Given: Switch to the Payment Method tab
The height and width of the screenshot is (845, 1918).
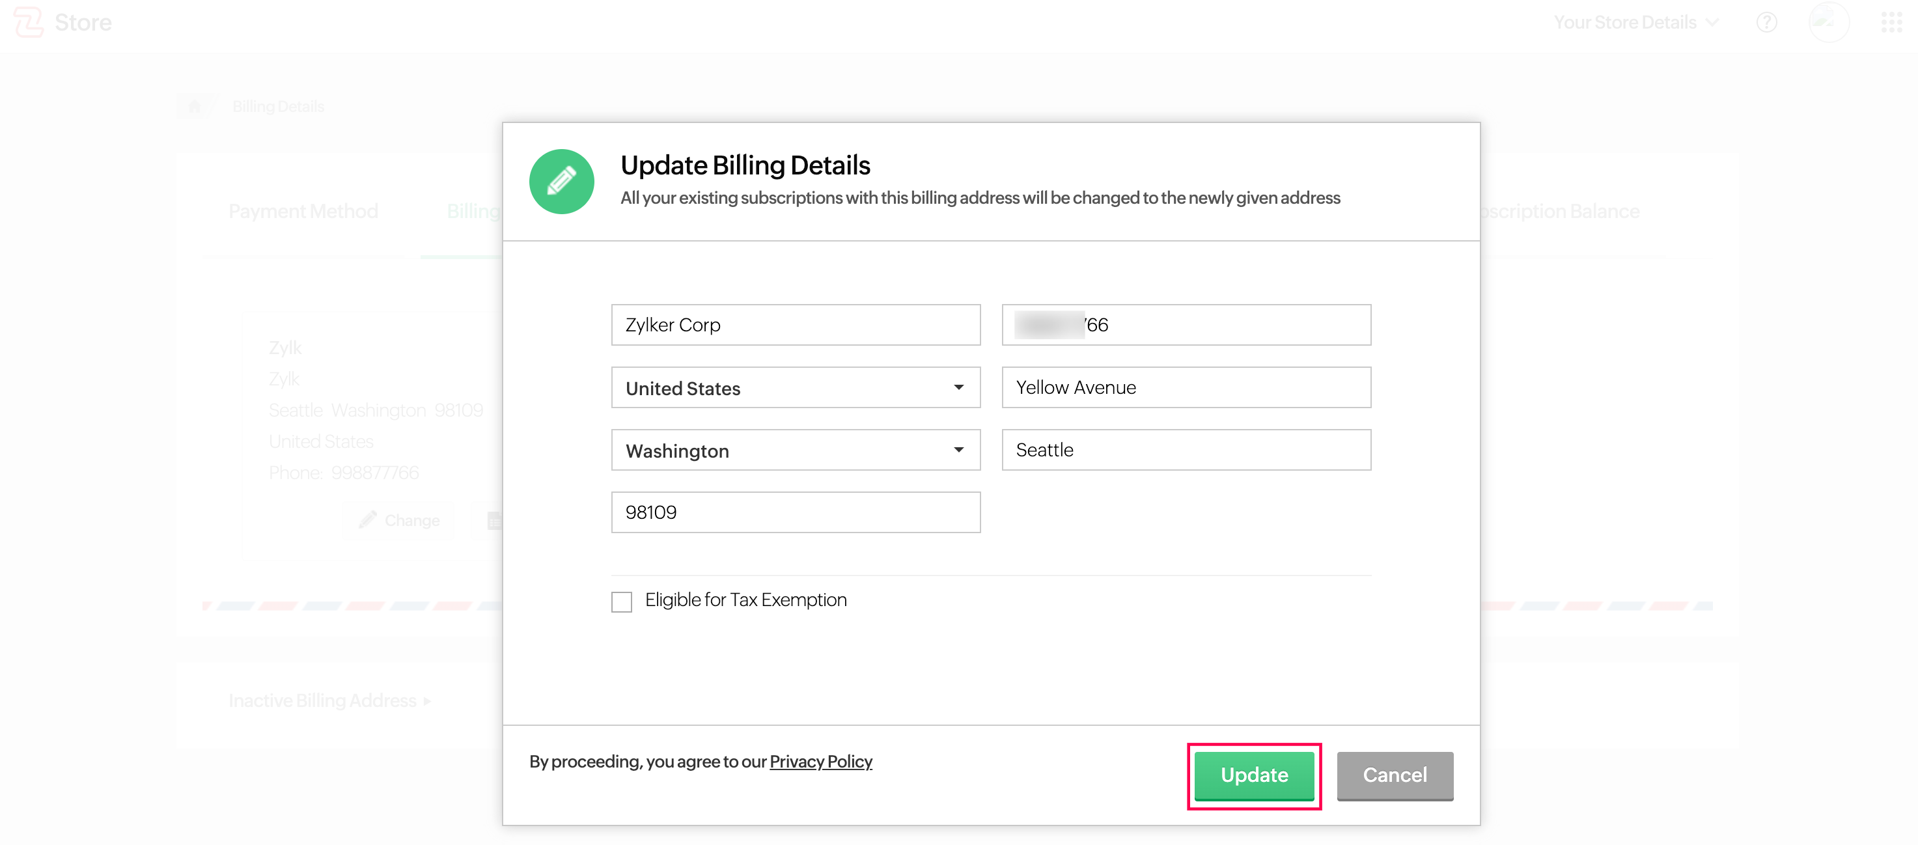Looking at the screenshot, I should pyautogui.click(x=302, y=211).
